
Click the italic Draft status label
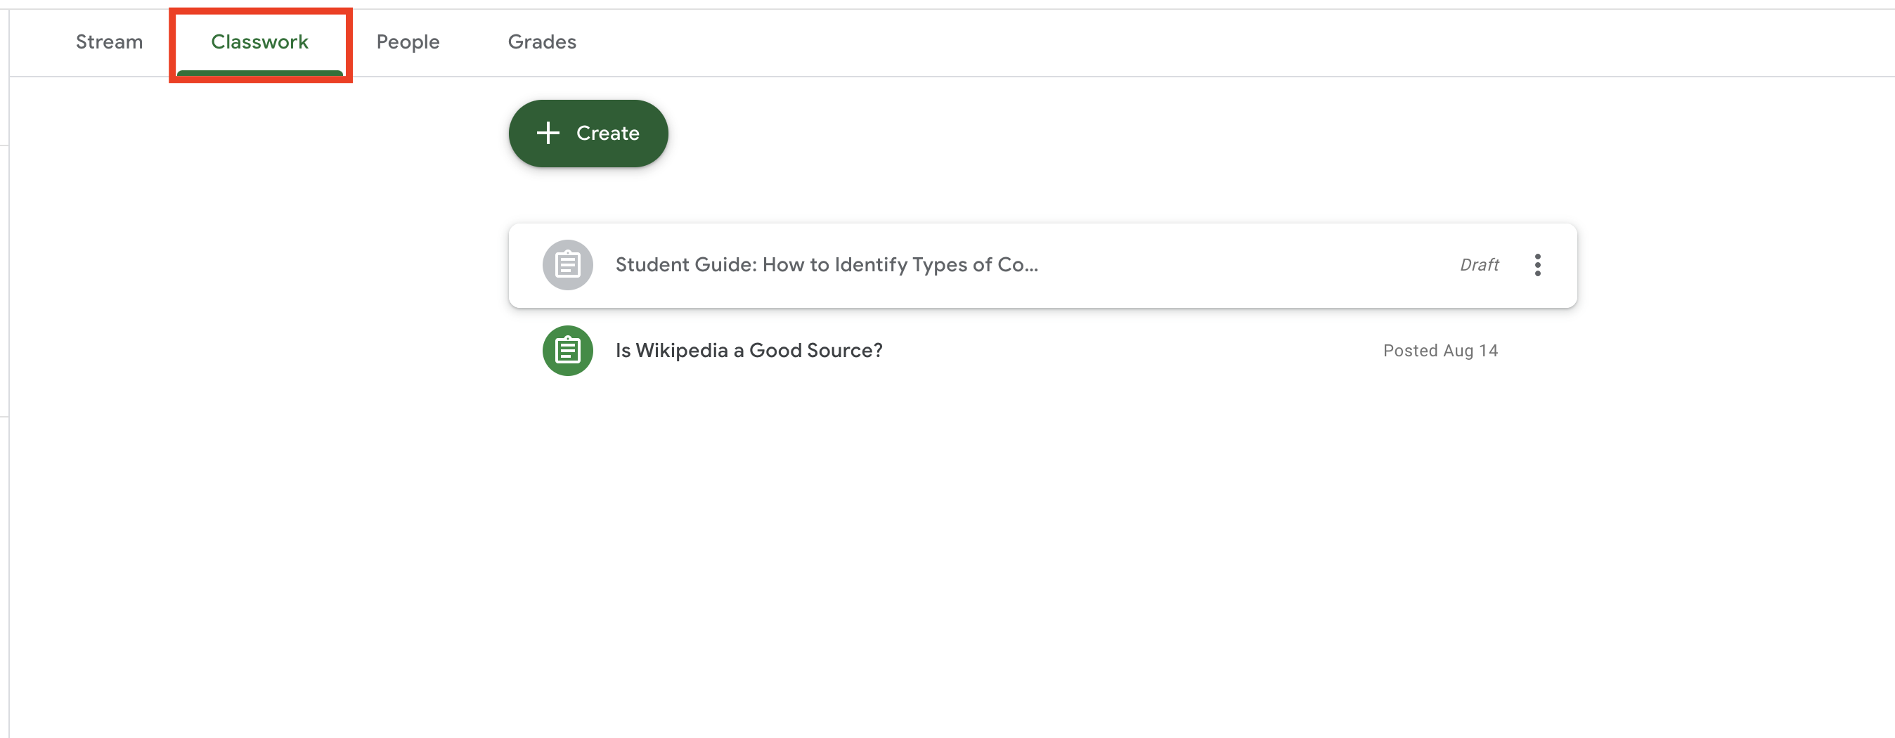click(1479, 265)
